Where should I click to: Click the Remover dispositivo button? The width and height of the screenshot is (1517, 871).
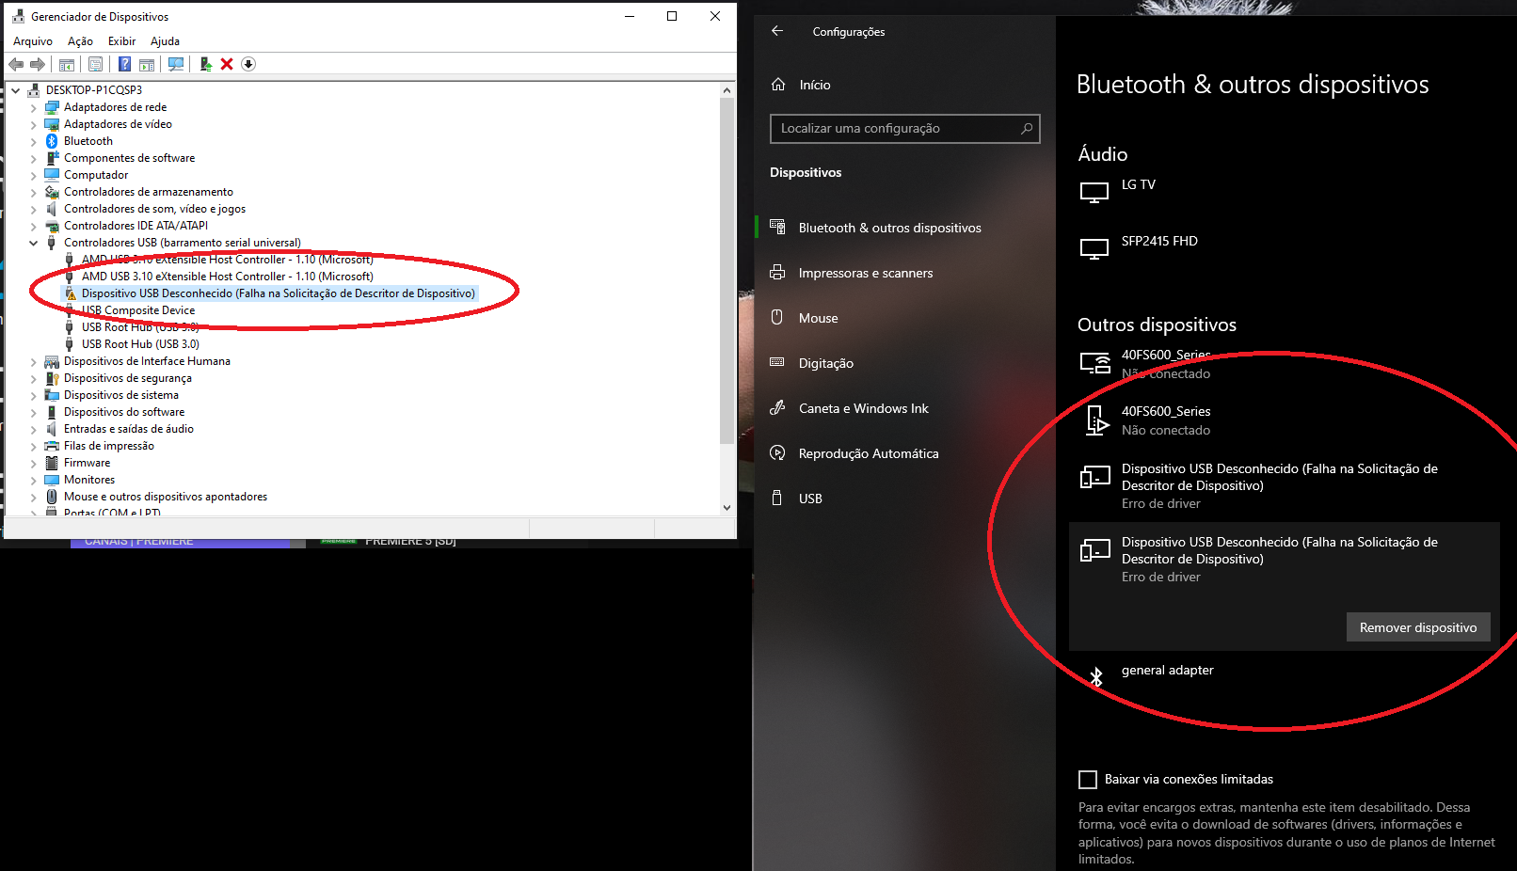point(1418,627)
